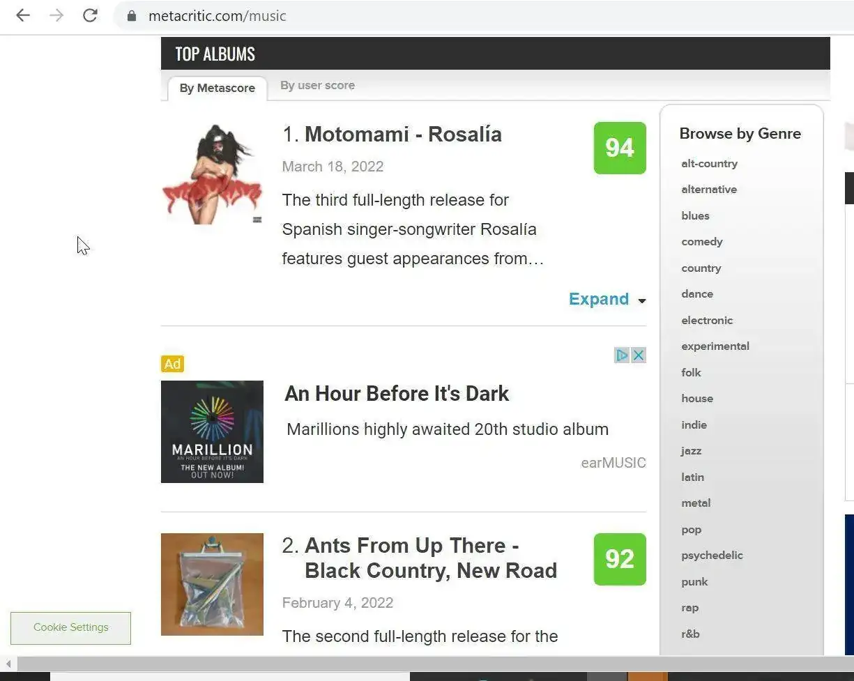
Task: Browse the dance genre
Action: [697, 294]
